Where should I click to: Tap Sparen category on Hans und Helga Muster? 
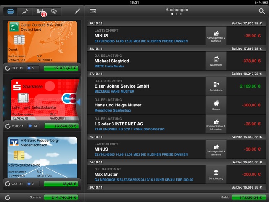tap(216, 105)
